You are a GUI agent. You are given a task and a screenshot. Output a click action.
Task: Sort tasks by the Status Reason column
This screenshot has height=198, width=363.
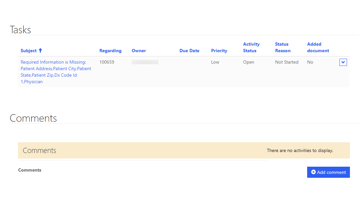pyautogui.click(x=283, y=47)
